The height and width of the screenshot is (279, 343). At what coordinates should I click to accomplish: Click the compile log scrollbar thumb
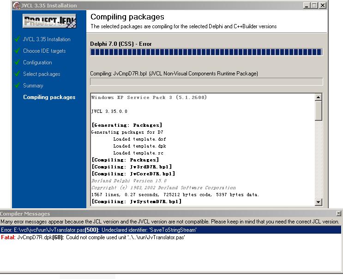[x=318, y=111]
